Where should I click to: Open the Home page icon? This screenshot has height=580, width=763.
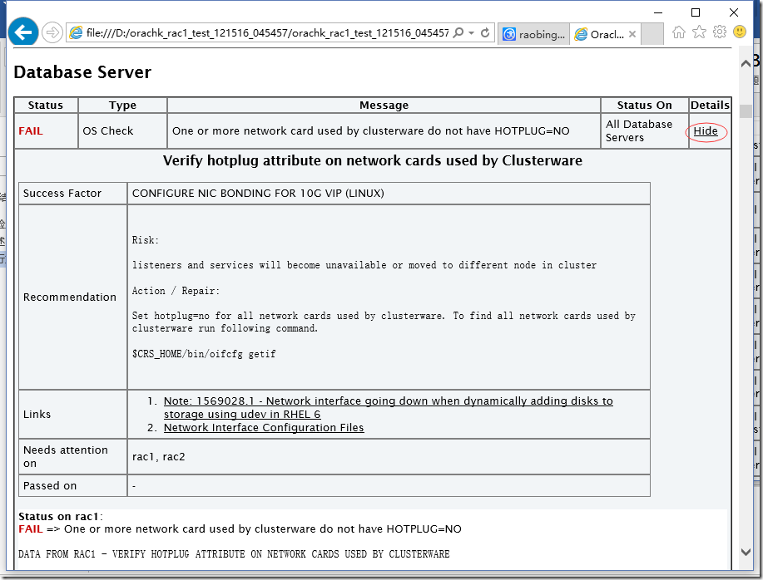[679, 32]
